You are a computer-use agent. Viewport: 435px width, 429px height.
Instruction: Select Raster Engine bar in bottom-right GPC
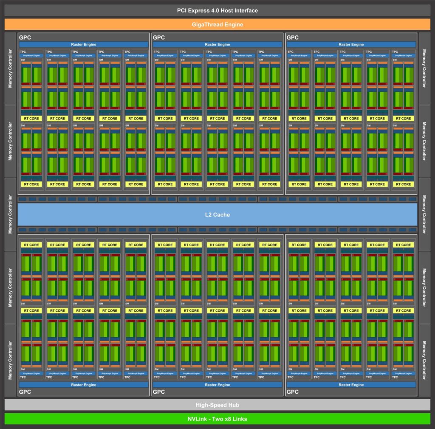pos(351,385)
